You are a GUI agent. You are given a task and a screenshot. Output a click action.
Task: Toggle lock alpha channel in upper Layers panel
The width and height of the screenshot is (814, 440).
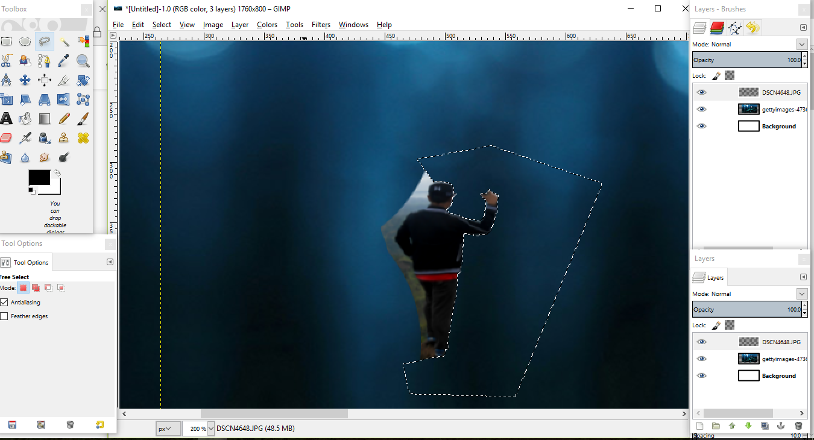coord(730,75)
